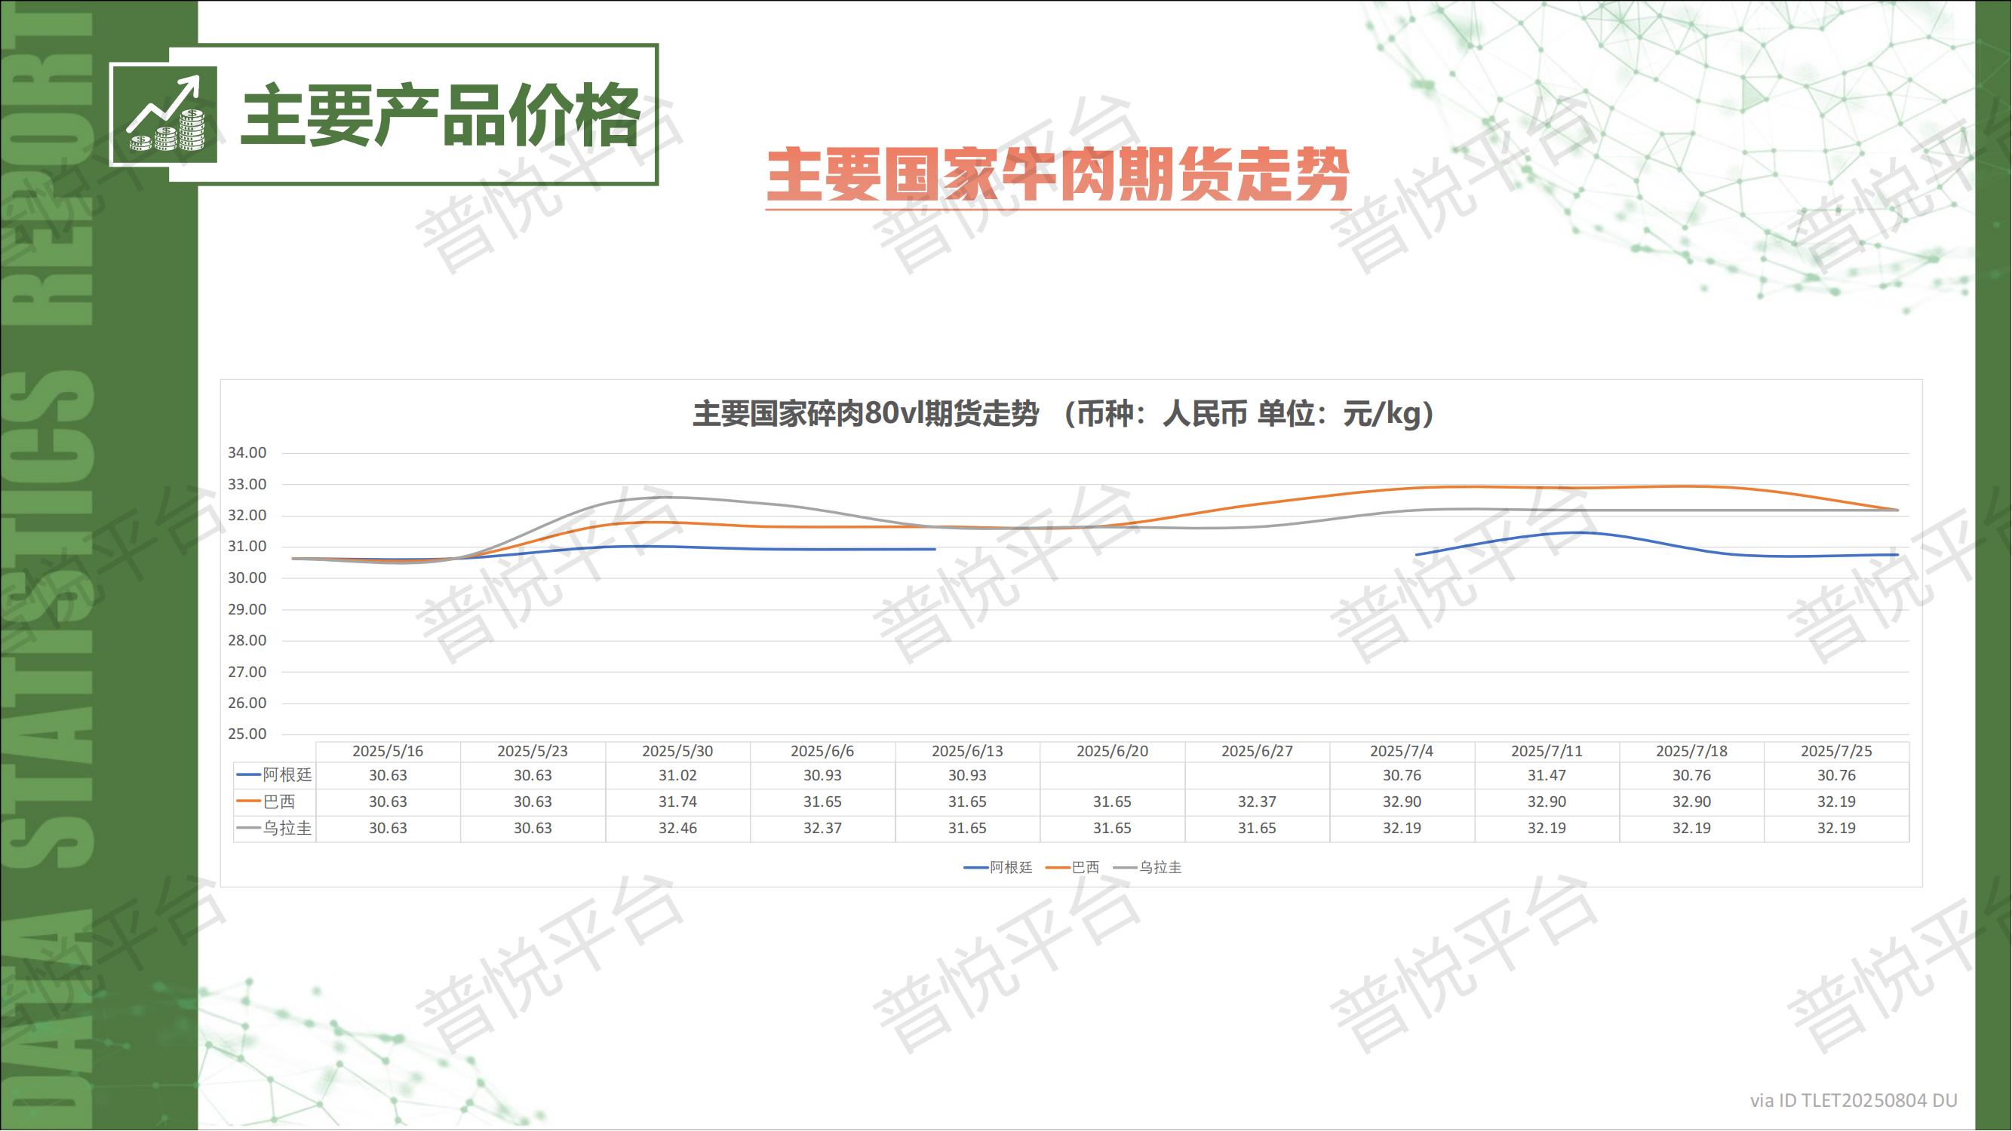Click the 32.37 value in 巴西 row

(1257, 802)
